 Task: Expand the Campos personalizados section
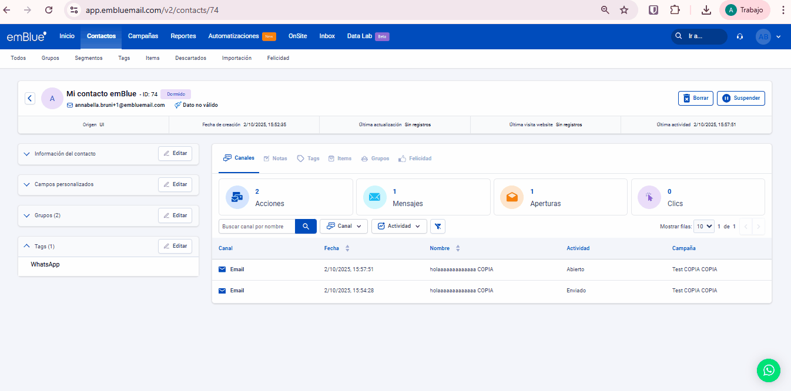tap(26, 184)
